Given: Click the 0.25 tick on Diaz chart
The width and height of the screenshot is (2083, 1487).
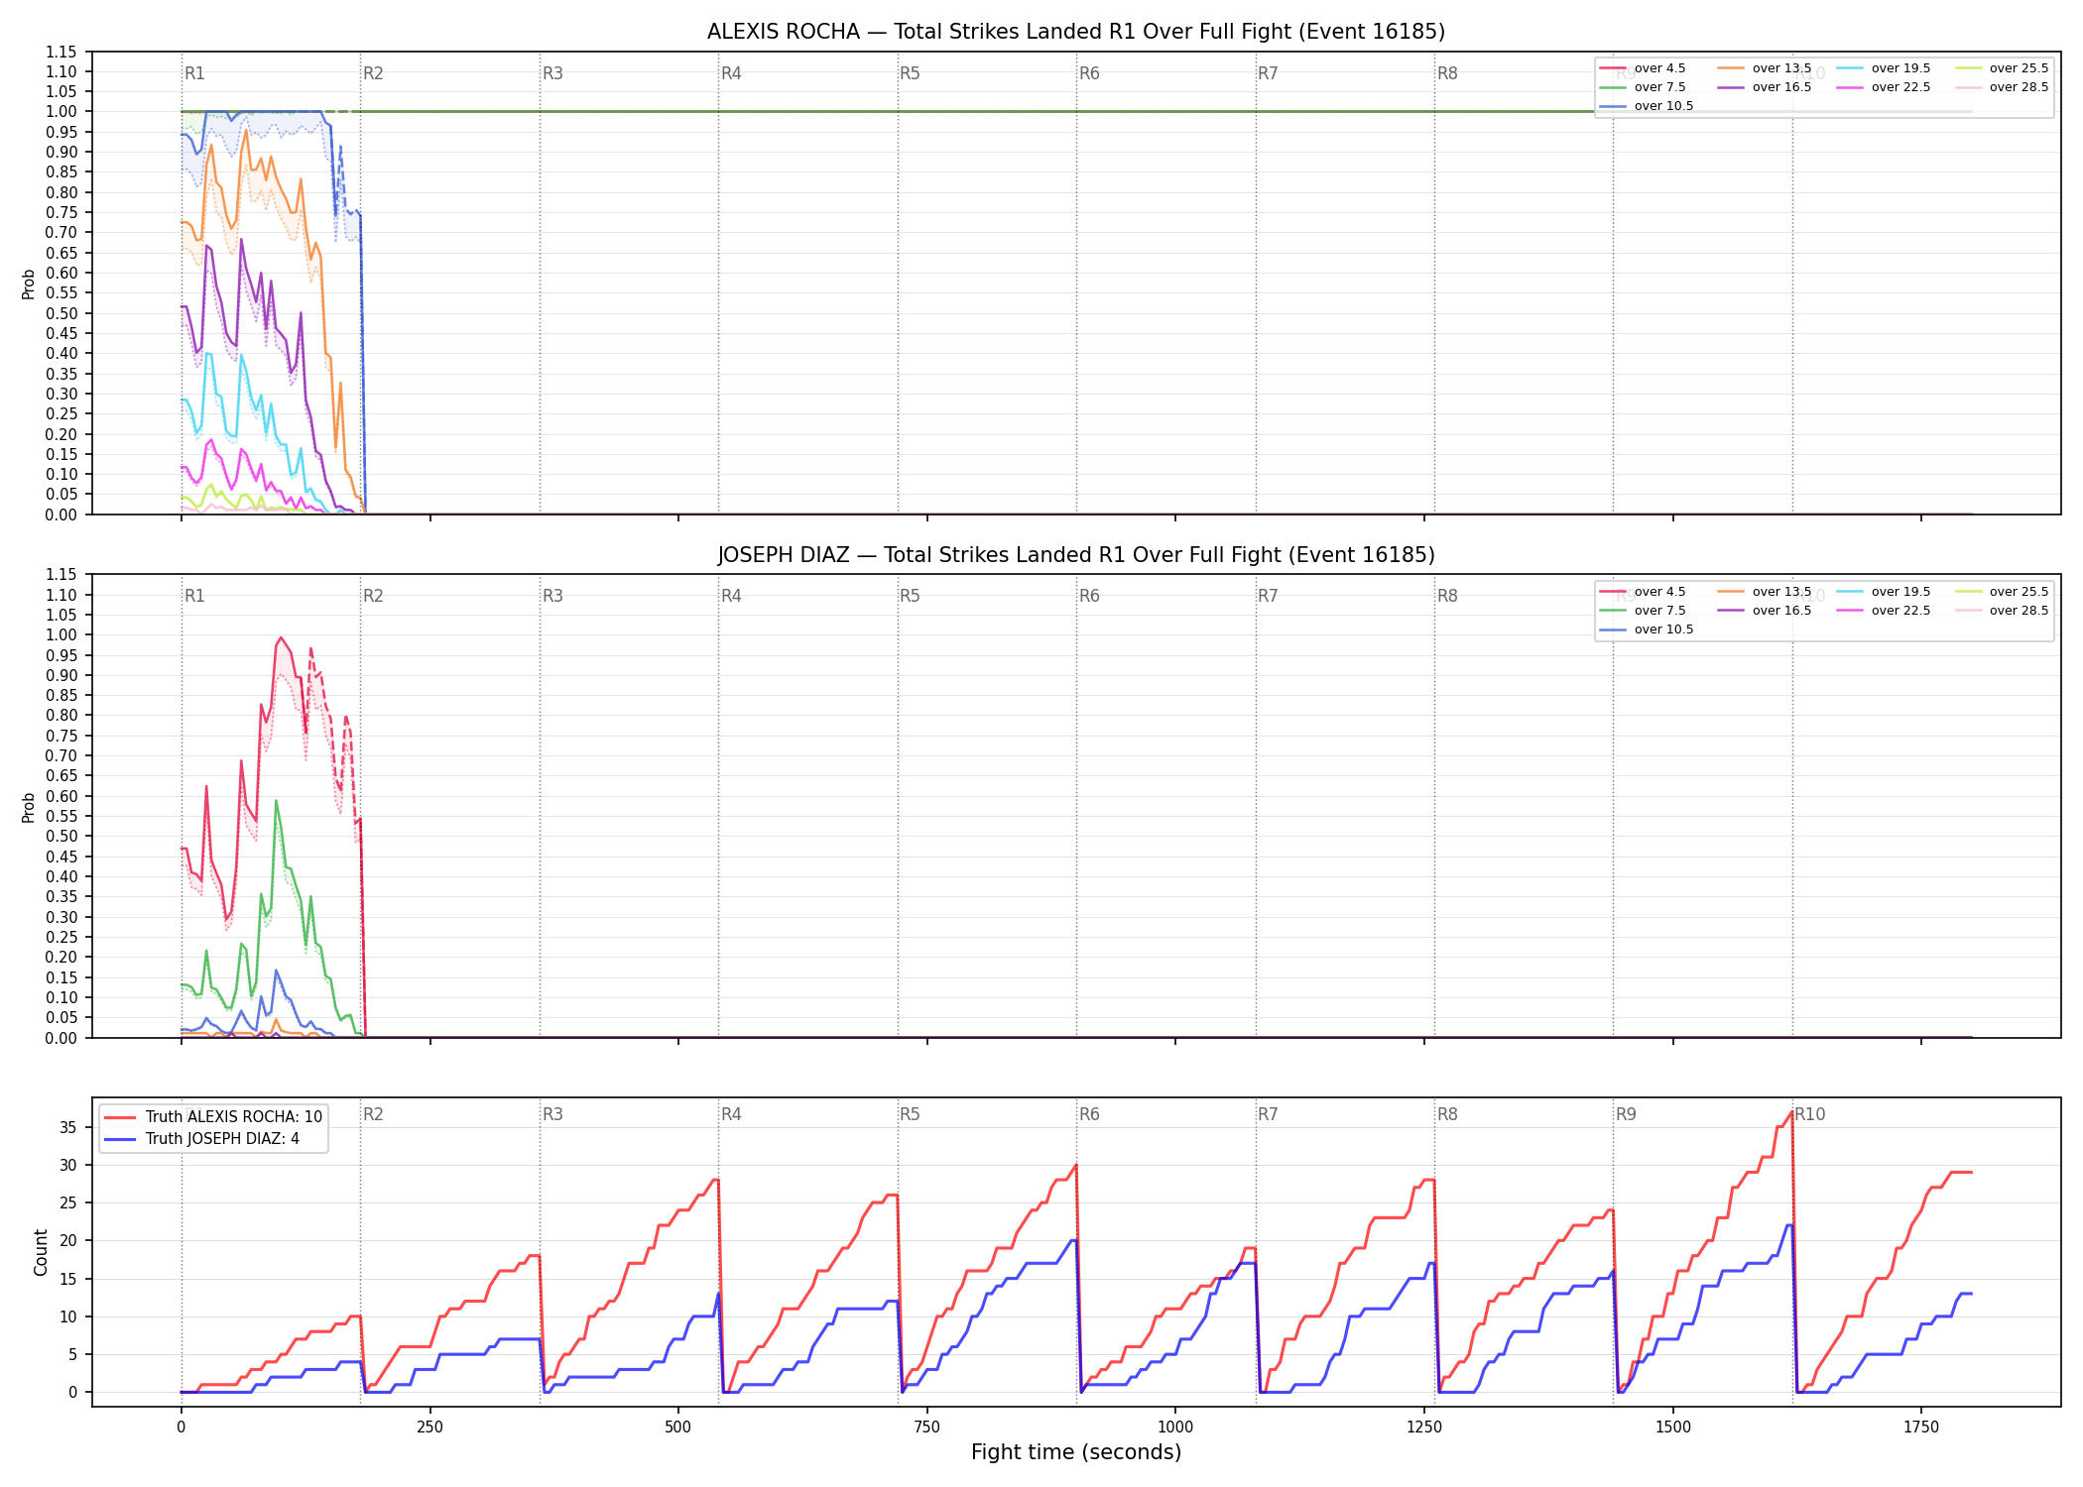Looking at the screenshot, I should click(x=61, y=937).
